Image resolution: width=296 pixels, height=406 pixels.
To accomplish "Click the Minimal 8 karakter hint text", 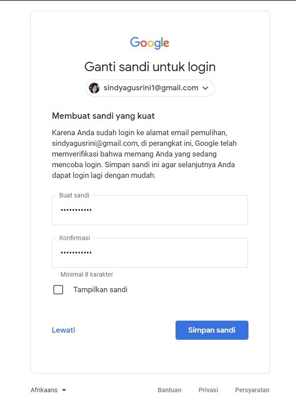I will (x=87, y=274).
